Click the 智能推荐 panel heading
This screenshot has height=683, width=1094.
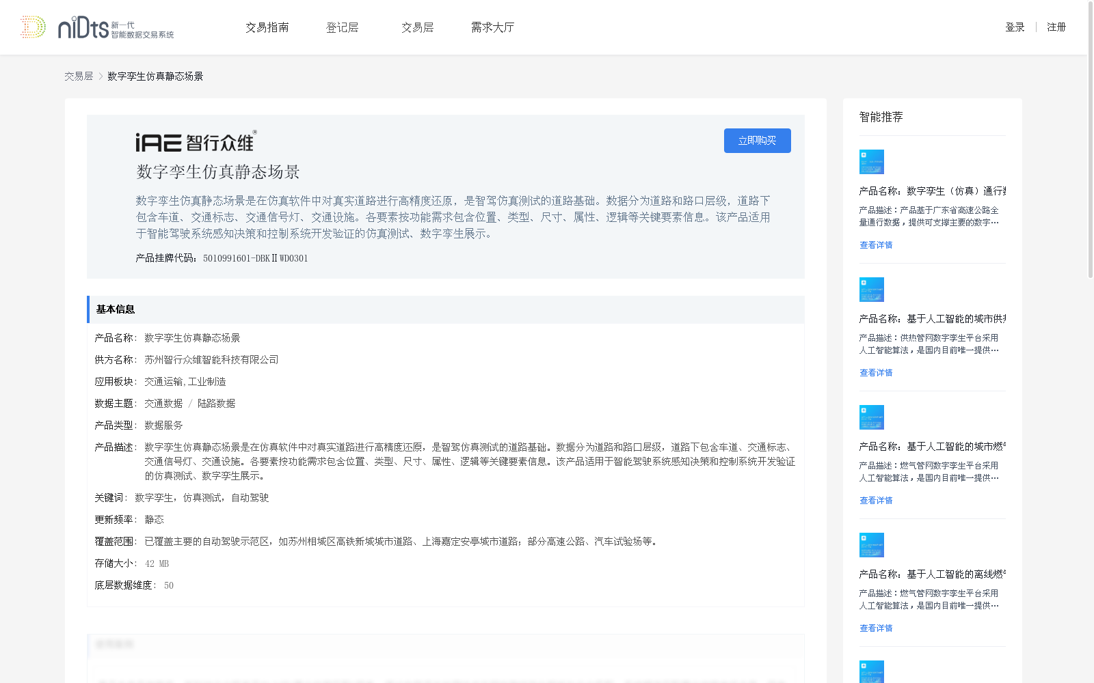[x=881, y=117]
